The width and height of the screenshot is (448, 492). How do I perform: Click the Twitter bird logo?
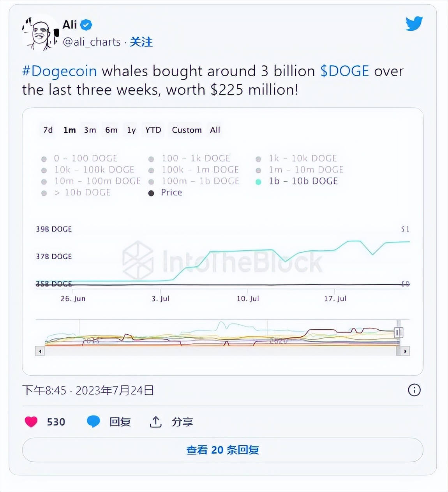point(414,24)
